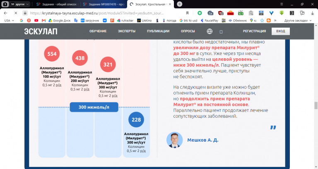
Task: Open the VK bookmark icon
Action: 105,20
